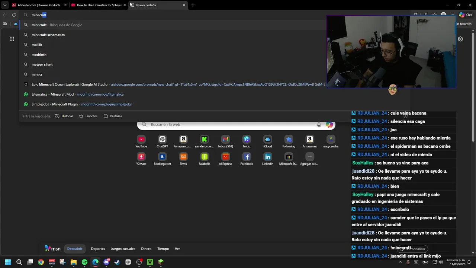Filter search by Pestañas

pyautogui.click(x=113, y=116)
